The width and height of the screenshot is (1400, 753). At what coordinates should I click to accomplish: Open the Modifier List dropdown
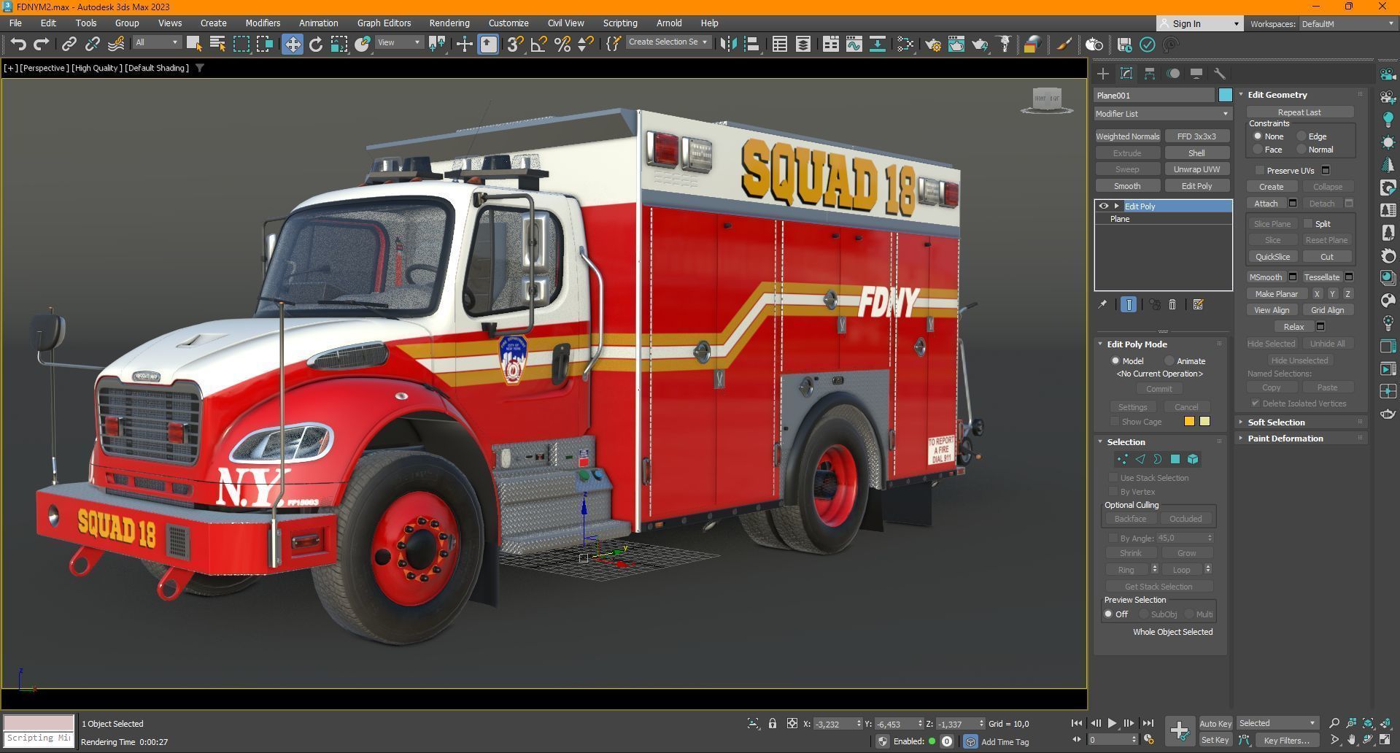pyautogui.click(x=1162, y=114)
